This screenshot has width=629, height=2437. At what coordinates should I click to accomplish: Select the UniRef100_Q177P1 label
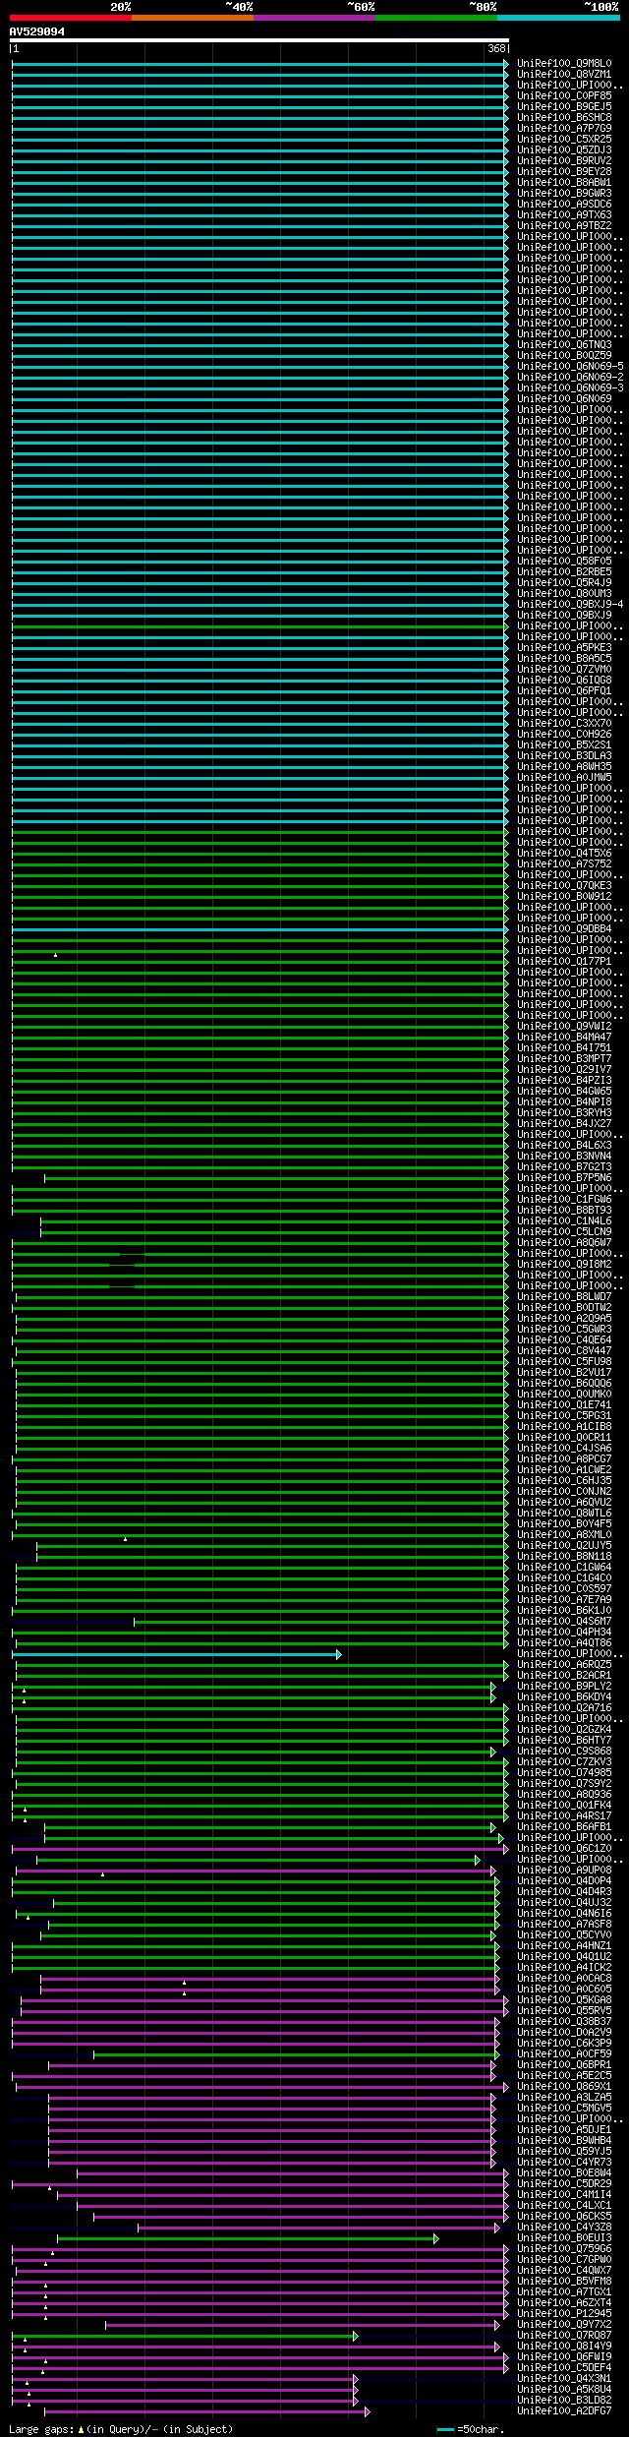[x=564, y=962]
